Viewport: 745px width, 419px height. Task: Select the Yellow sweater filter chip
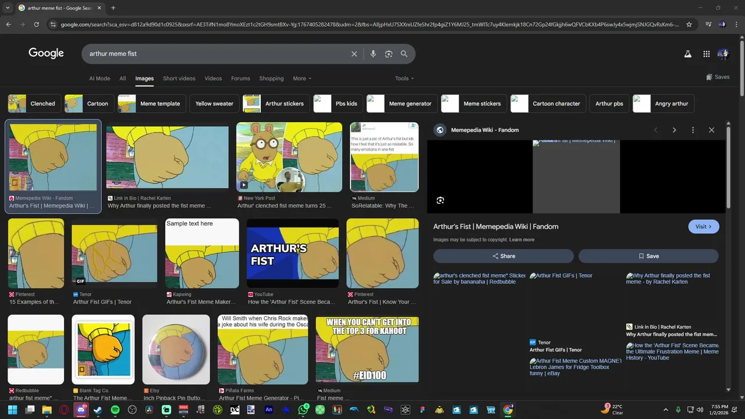click(x=214, y=104)
